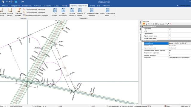Switch to the Трасса АД ribbon tab
Viewport: 191px width, 107px height.
(47, 6)
